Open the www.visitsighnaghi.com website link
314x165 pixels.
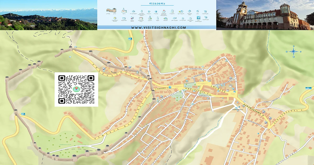159,27
